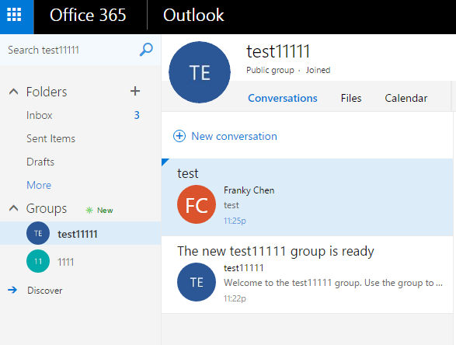
Task: Click the test11111 group title heading
Action: point(278,51)
